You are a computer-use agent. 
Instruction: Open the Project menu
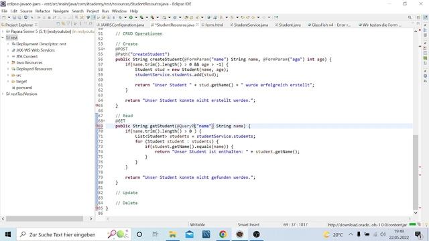coord(93,11)
